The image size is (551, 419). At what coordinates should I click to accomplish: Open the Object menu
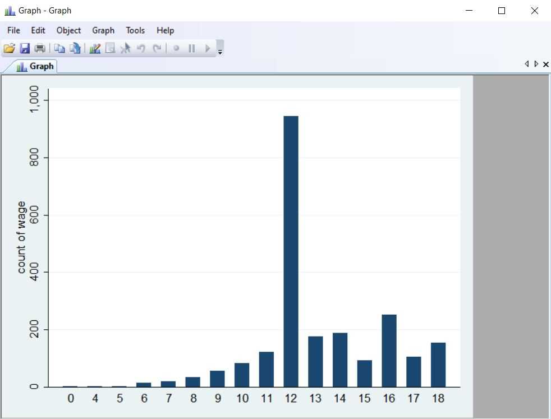pos(68,30)
